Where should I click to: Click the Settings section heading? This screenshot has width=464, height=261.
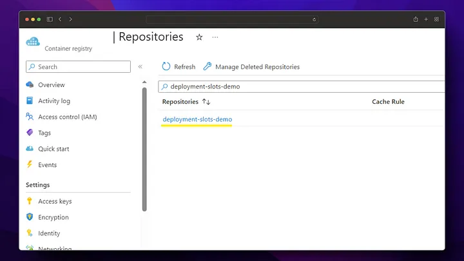(37, 185)
